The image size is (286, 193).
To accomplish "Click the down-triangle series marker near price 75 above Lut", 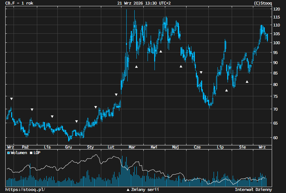I will point(116,95).
